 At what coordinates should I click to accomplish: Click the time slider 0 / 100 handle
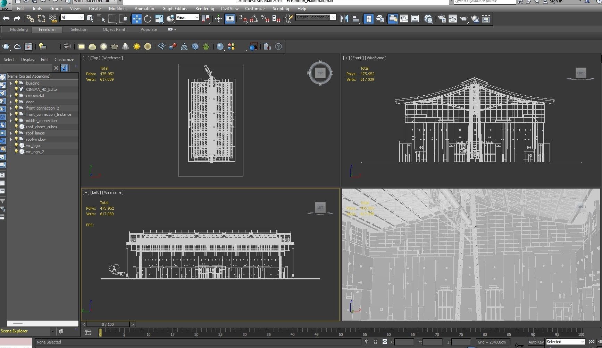click(108, 324)
